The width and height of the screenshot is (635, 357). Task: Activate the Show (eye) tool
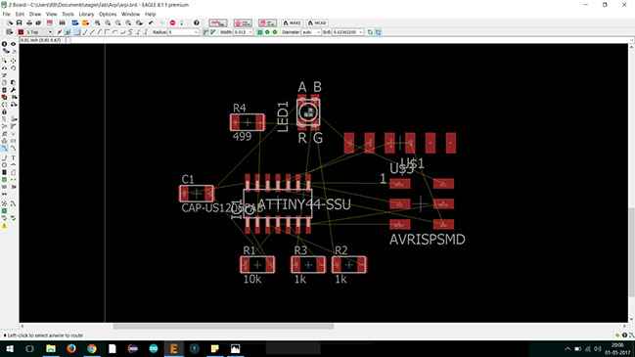click(x=14, y=44)
